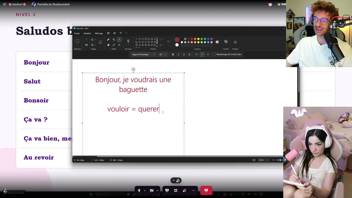Open the Copilot button in Paint

coord(226,42)
